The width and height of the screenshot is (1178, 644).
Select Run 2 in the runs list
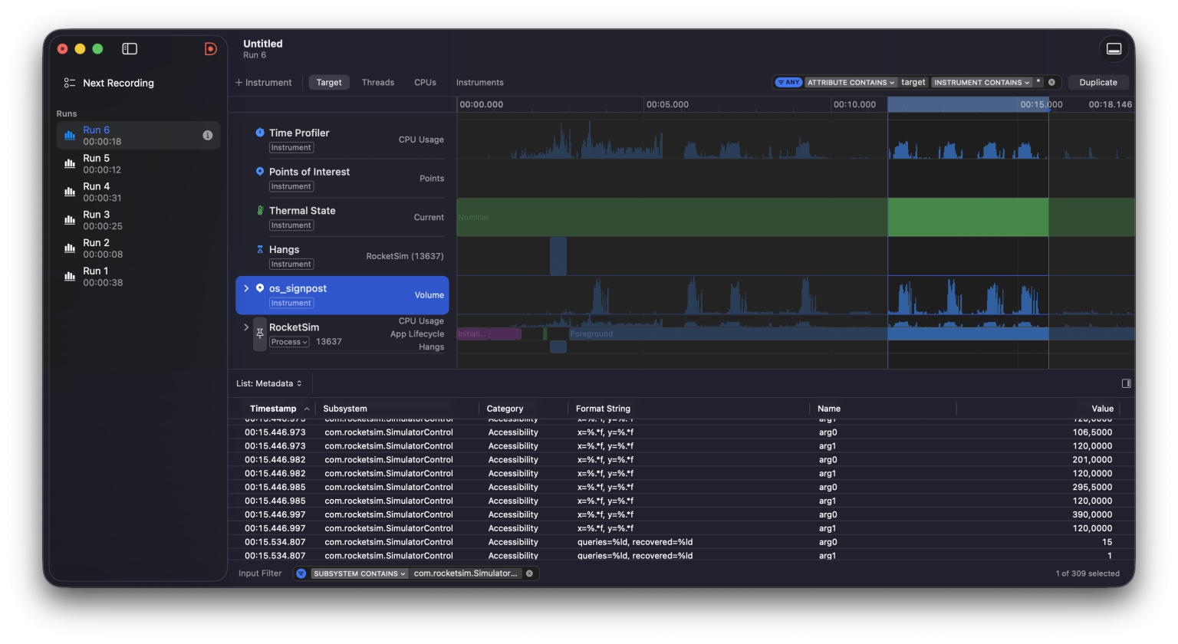(x=138, y=248)
